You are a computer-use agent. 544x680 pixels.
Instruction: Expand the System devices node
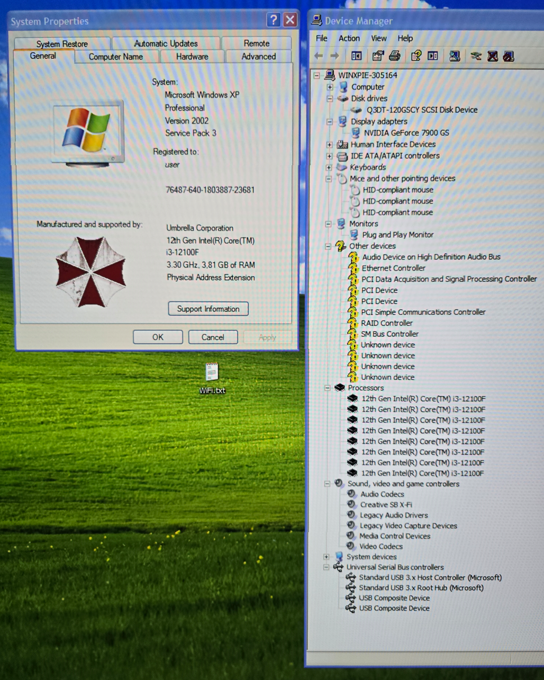[x=326, y=557]
